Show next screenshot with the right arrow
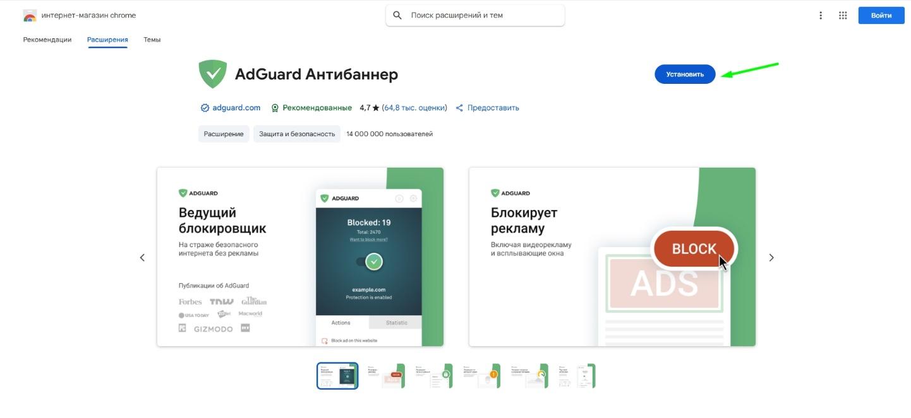 pos(771,257)
